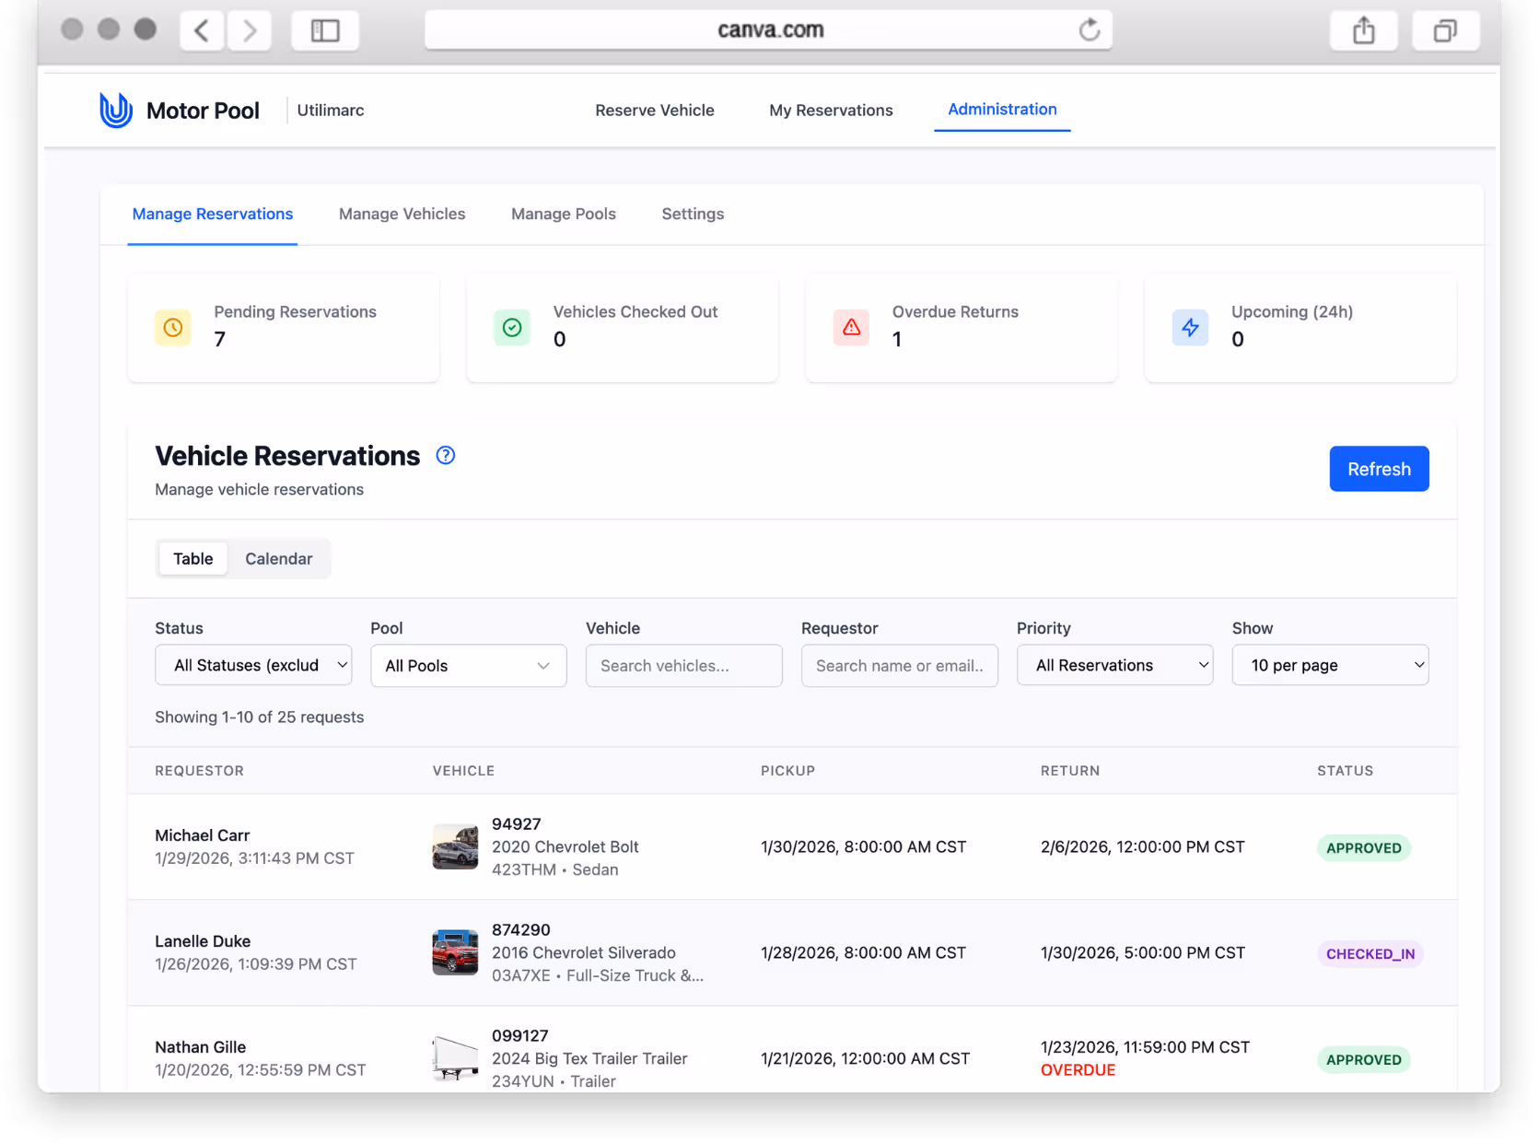Expand the All Pools dropdown

pyautogui.click(x=469, y=665)
